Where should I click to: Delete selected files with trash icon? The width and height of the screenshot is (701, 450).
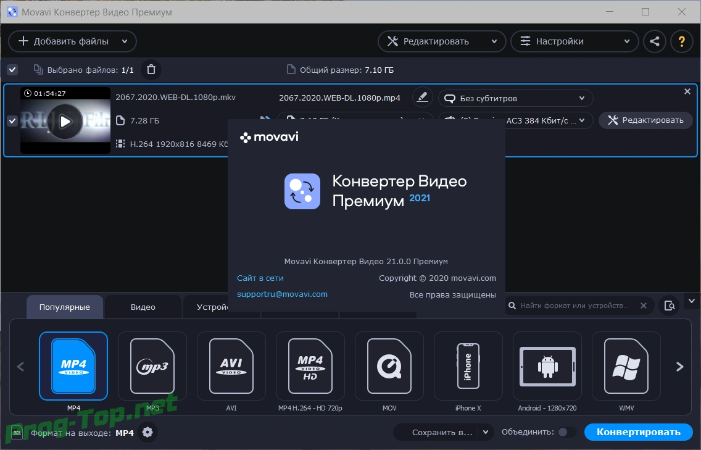151,70
